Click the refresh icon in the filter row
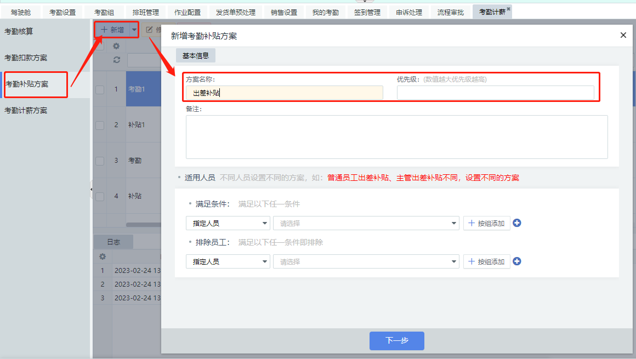The image size is (636, 359). [117, 60]
